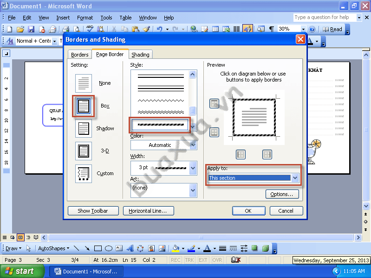371x278 pixels.
Task: Open the Insert menu
Action: pos(63,18)
